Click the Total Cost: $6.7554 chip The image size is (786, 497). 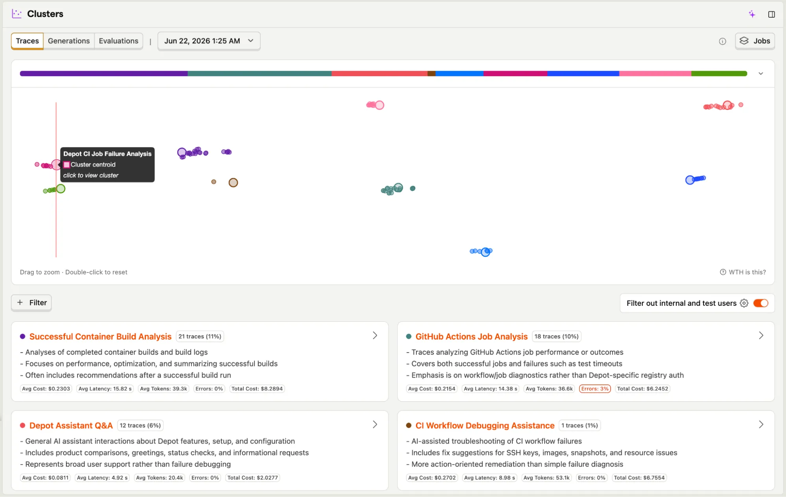coord(639,478)
